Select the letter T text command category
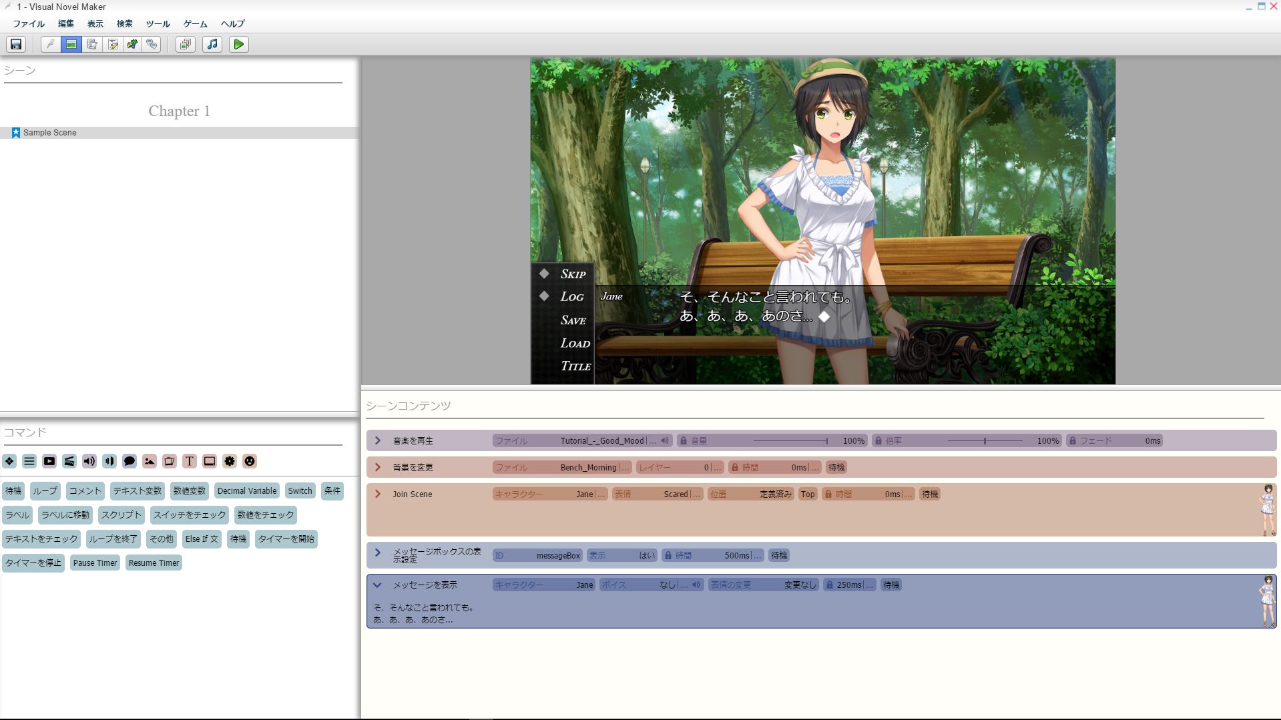Screen dimensions: 1281x720 (190, 461)
